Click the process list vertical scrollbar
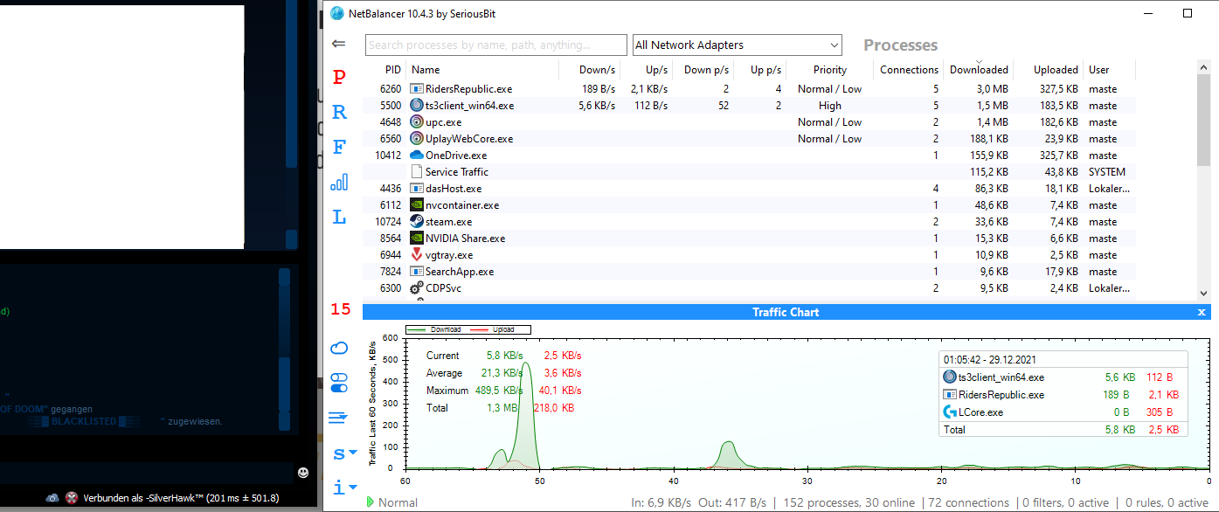Screen dimensions: 1219x512 (x=1202, y=175)
